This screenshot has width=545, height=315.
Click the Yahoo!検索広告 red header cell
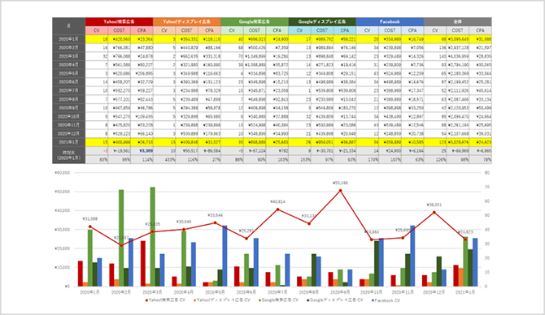(x=119, y=21)
